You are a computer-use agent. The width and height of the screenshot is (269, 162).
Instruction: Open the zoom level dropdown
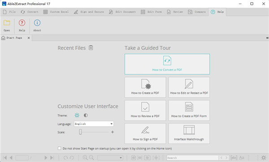(x=110, y=158)
